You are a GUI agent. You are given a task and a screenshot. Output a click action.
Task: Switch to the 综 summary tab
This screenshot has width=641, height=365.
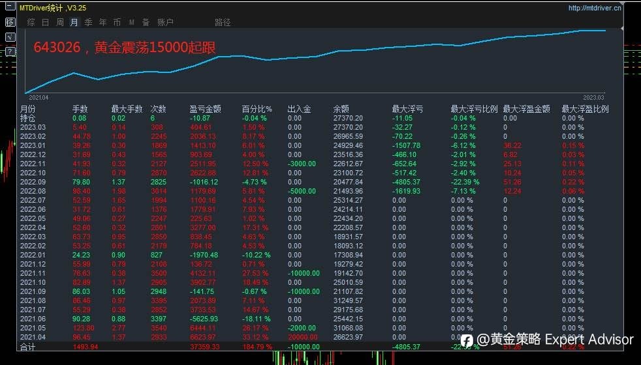tap(31, 22)
